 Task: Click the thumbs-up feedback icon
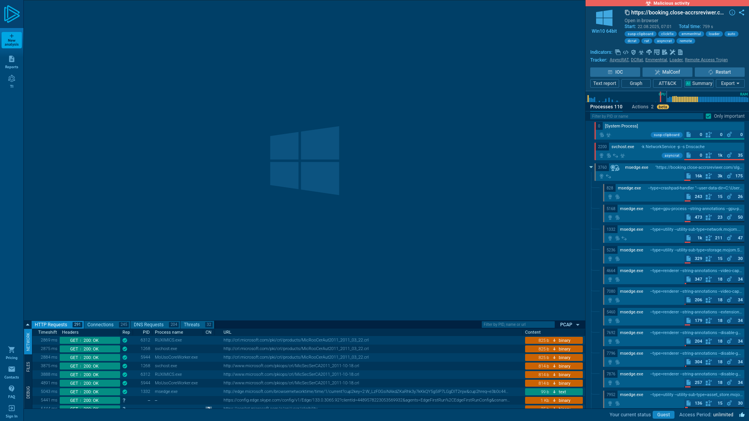[742, 415]
